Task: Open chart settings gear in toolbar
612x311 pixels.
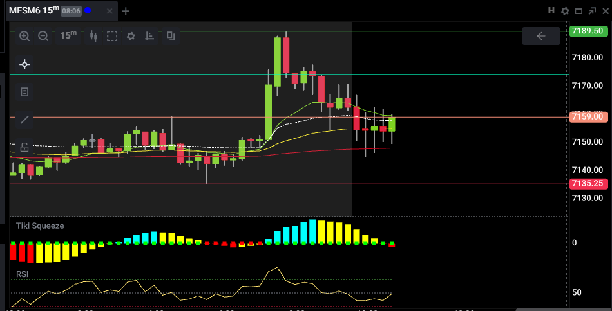Action: pos(131,36)
